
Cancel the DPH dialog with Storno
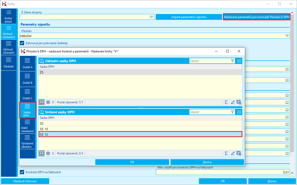(207, 162)
